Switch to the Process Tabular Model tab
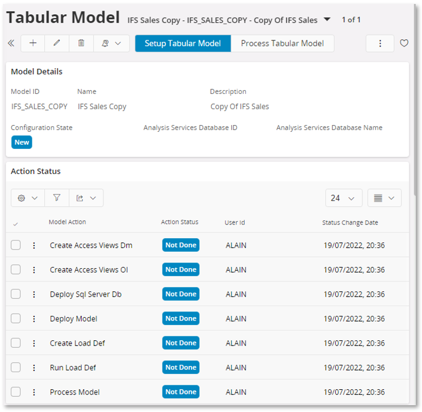422x412 pixels. pyautogui.click(x=282, y=43)
